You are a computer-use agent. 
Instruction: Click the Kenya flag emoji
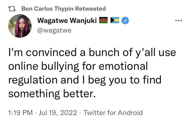[104, 21]
